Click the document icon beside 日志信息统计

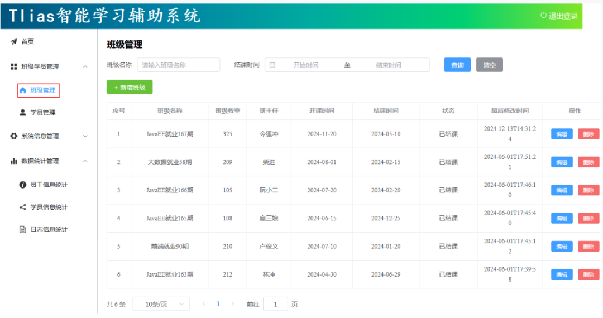pyautogui.click(x=23, y=229)
